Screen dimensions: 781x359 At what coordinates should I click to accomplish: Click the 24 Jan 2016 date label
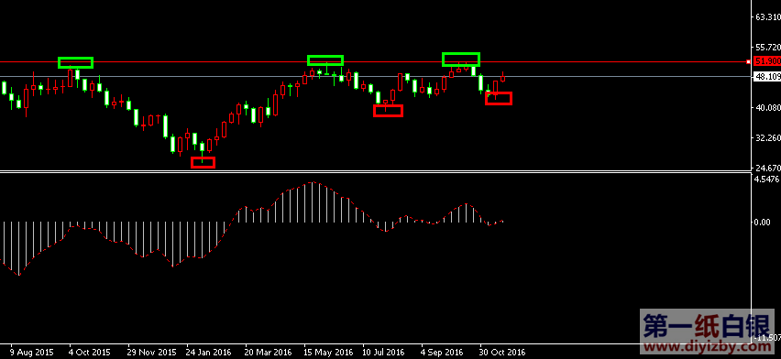(208, 352)
